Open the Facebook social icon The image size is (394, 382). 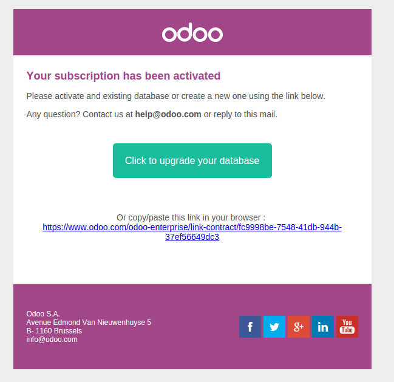tap(250, 327)
